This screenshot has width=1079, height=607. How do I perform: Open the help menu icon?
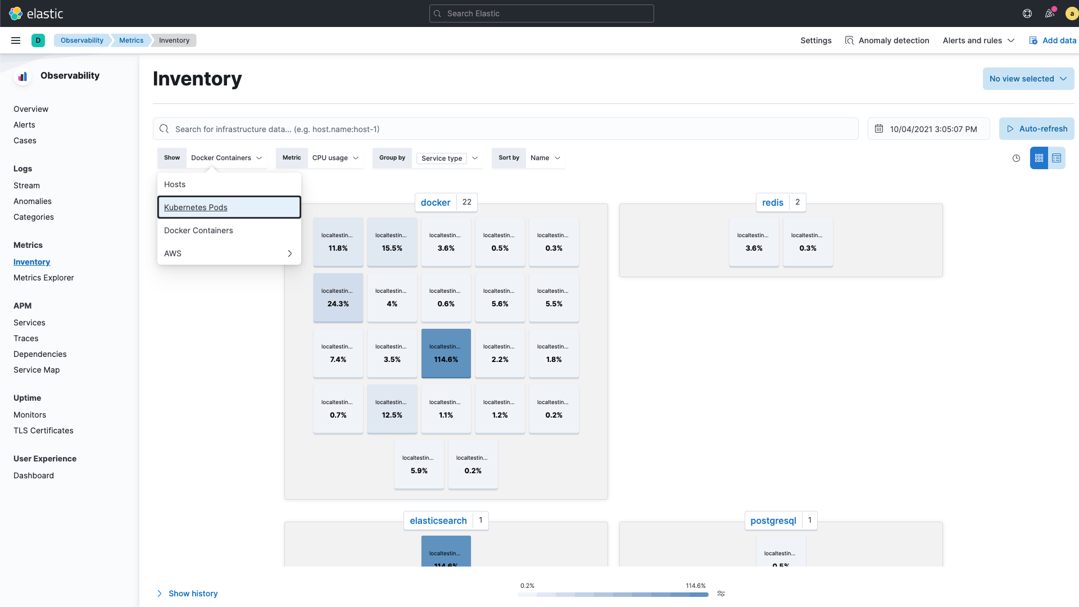(x=1027, y=13)
